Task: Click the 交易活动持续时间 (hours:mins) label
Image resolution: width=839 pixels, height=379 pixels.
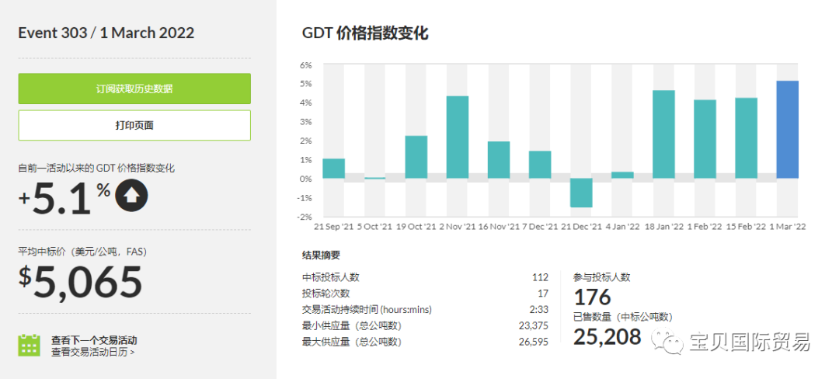Action: (367, 310)
